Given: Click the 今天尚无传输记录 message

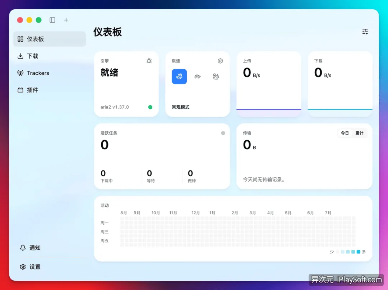Looking at the screenshot, I should (x=264, y=179).
